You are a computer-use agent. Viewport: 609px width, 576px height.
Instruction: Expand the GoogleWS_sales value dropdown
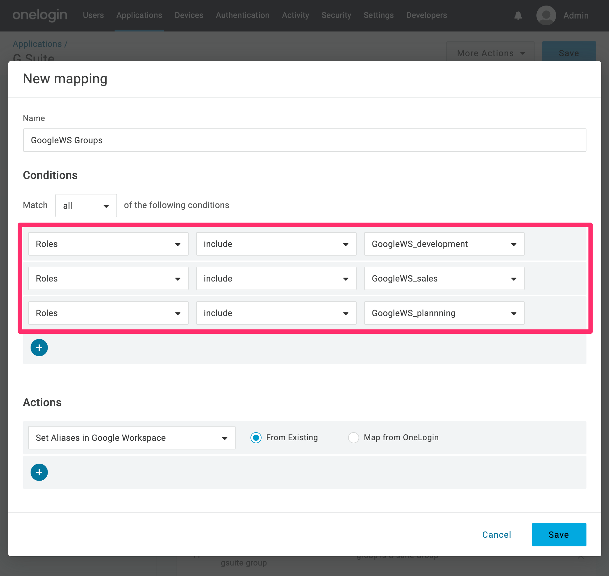point(444,278)
